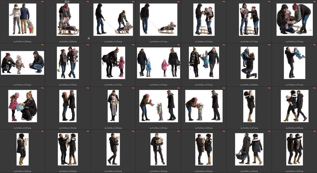Select the vp_Families_v2_008 family walking thumbnail
Viewport: 317px width, 173px height.
click(22, 19)
